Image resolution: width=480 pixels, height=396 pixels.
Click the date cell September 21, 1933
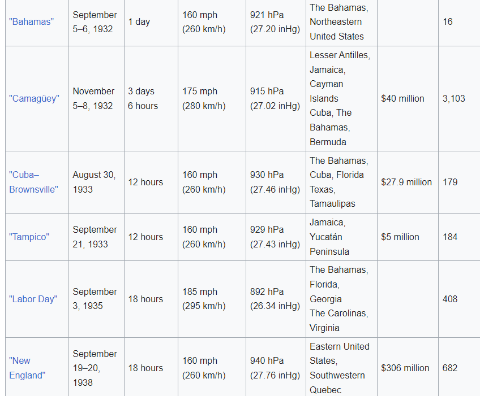click(x=95, y=237)
